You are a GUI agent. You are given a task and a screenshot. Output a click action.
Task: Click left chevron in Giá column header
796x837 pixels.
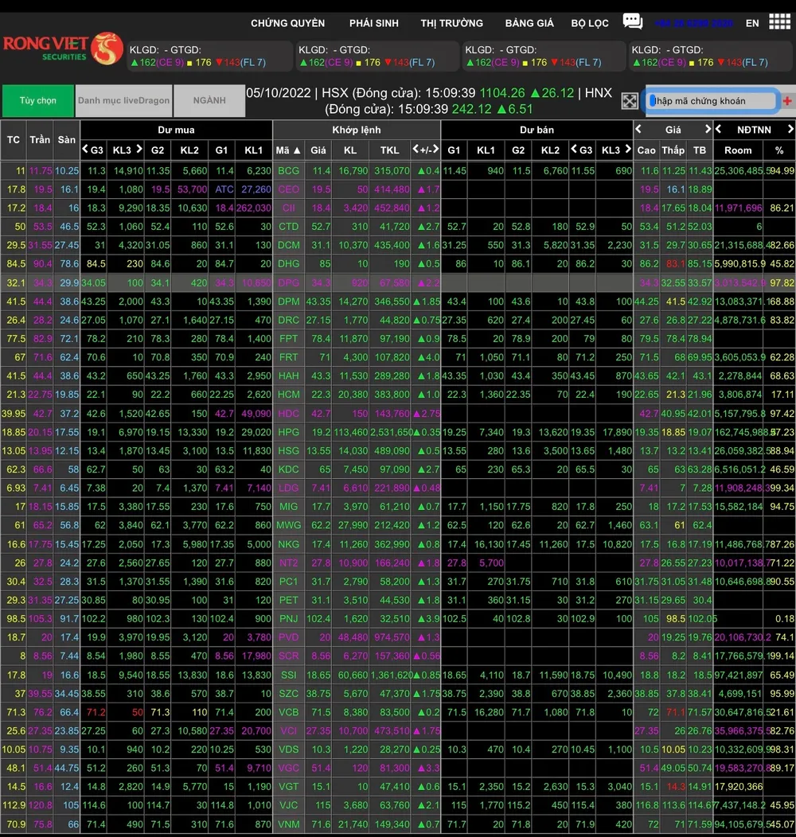point(638,129)
